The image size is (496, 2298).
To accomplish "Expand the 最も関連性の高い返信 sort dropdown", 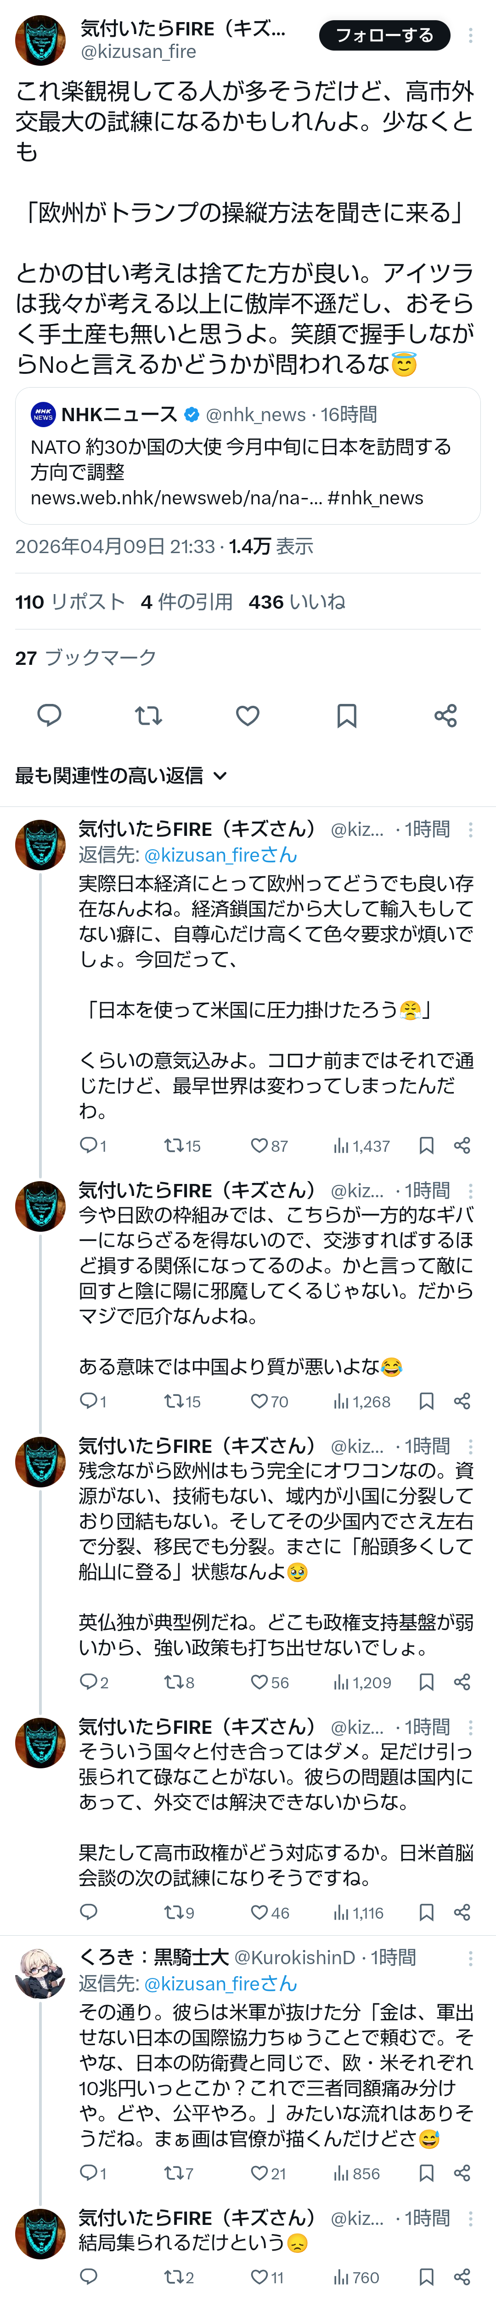I will [121, 775].
